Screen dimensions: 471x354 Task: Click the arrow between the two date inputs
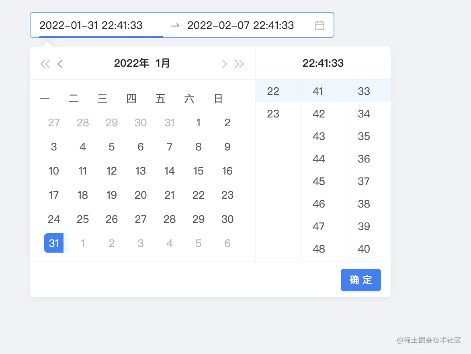click(174, 25)
